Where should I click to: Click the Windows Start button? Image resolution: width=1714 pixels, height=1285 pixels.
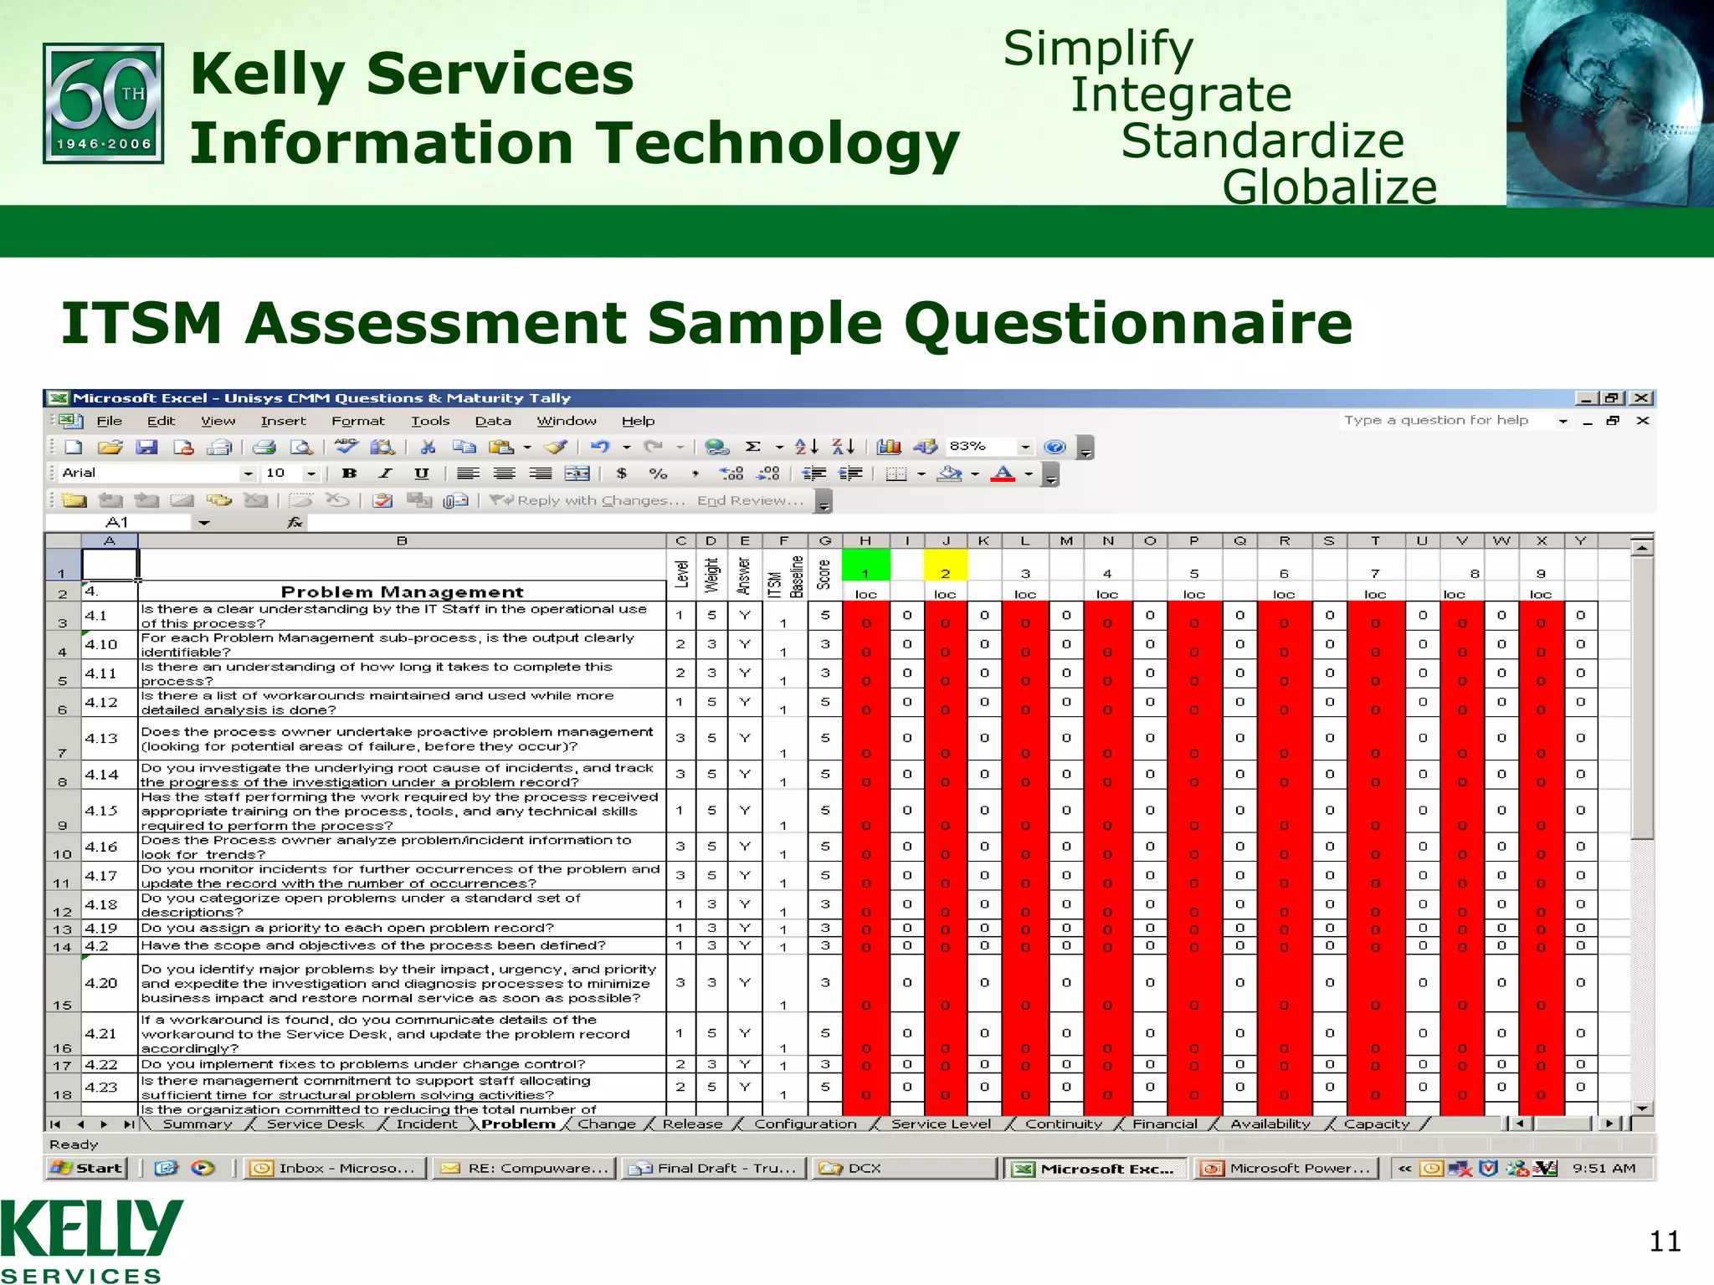pyautogui.click(x=86, y=1169)
